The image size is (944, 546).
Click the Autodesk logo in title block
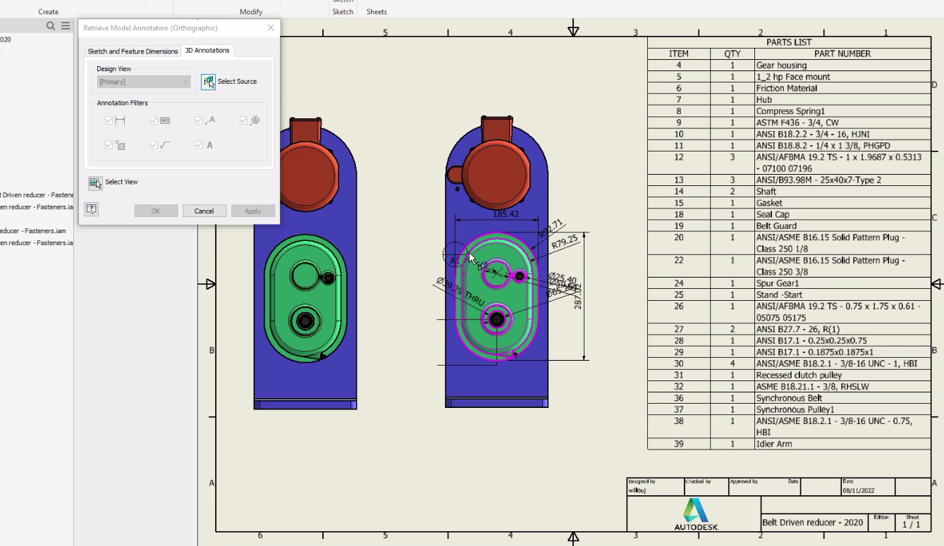pyautogui.click(x=697, y=514)
